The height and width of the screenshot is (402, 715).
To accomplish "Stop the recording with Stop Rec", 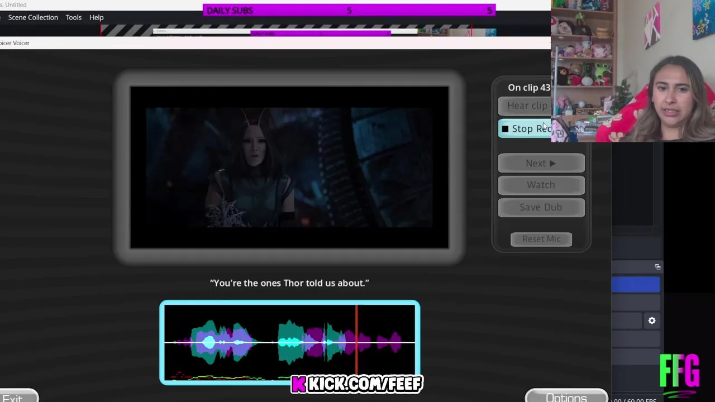I will coord(525,128).
